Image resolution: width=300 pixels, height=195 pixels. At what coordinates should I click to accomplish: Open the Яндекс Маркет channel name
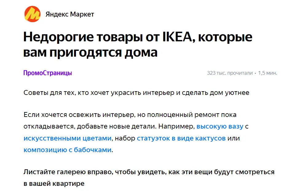pyautogui.click(x=70, y=14)
